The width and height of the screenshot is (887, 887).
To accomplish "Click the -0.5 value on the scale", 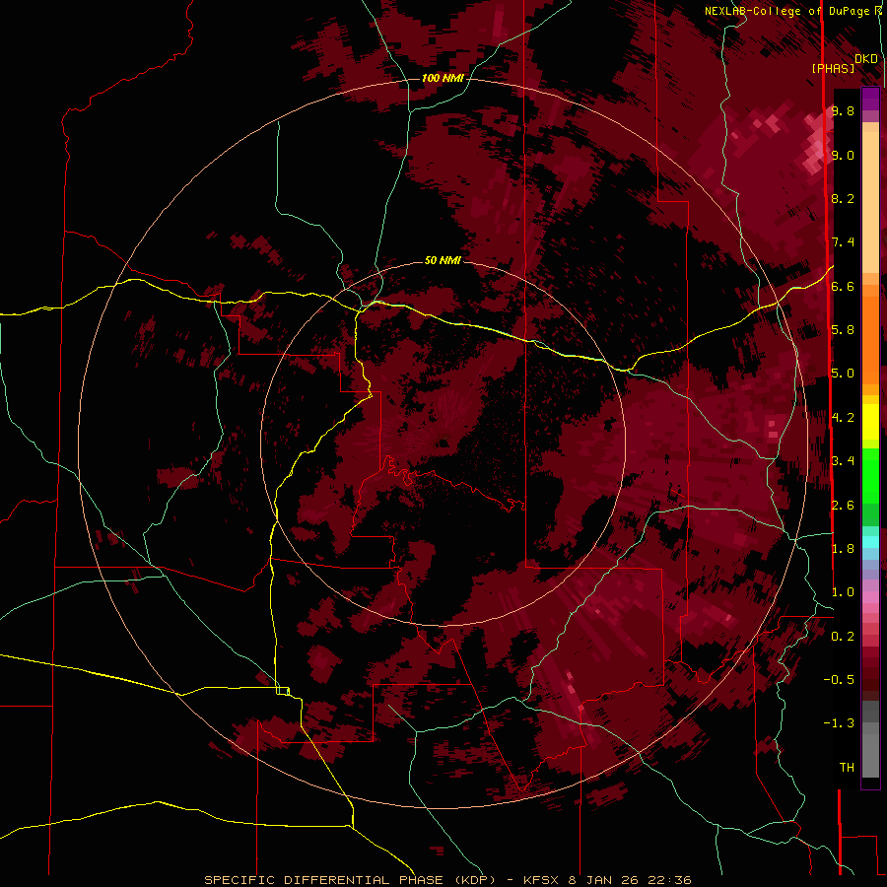I will point(839,680).
